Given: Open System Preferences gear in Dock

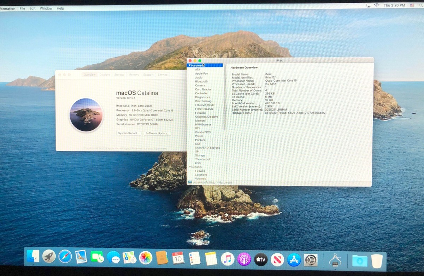Looking at the screenshot, I should pyautogui.click(x=311, y=260).
